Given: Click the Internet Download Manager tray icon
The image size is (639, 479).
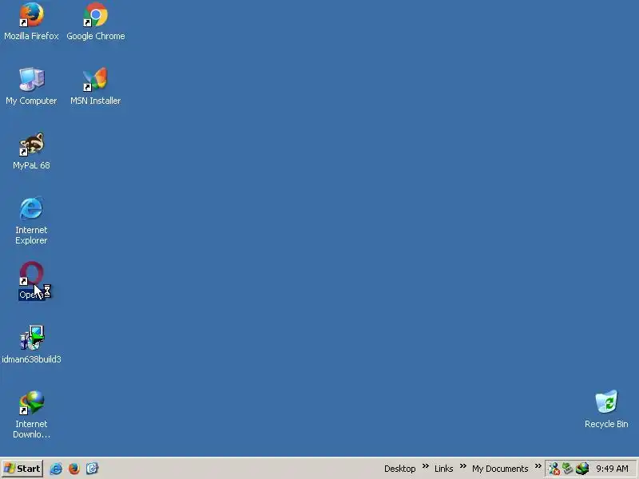Looking at the screenshot, I should click(x=582, y=469).
